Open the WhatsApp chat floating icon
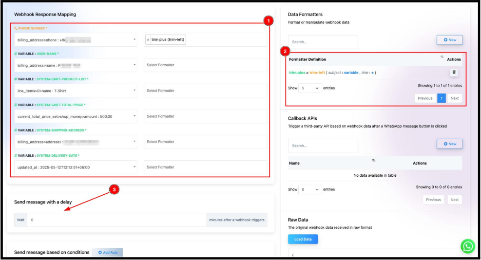481x260 pixels. pyautogui.click(x=468, y=246)
